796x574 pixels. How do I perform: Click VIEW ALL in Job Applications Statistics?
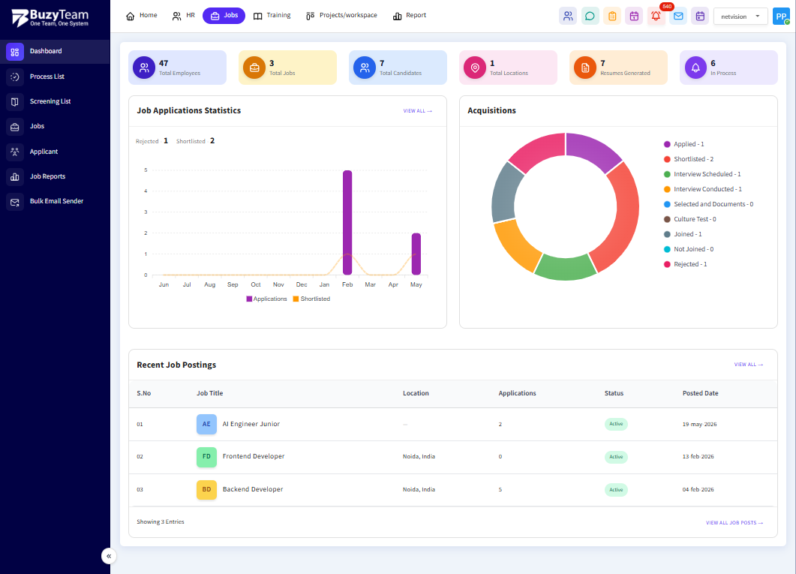pos(417,110)
